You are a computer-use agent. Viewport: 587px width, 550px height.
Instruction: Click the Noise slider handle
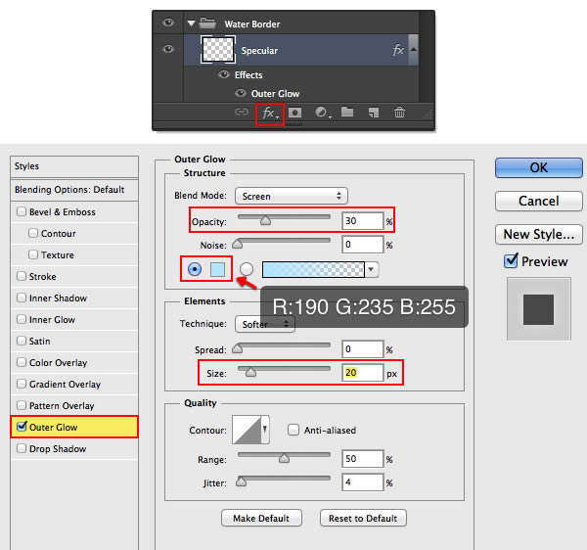tap(238, 244)
